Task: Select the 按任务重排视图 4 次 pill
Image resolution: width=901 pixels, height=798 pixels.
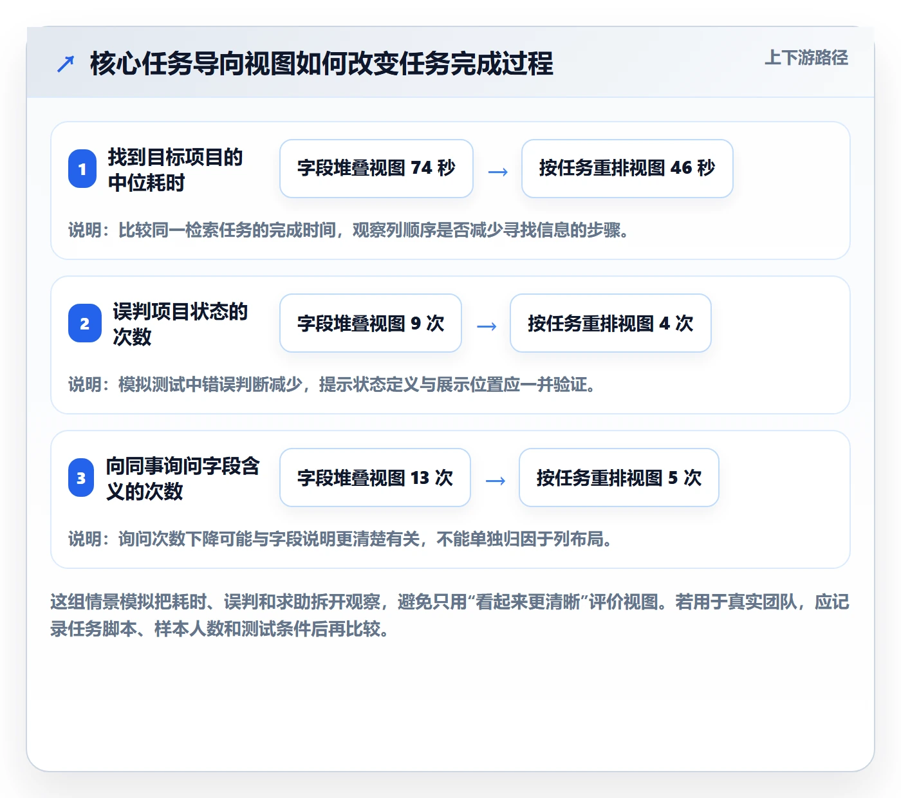Action: (611, 323)
